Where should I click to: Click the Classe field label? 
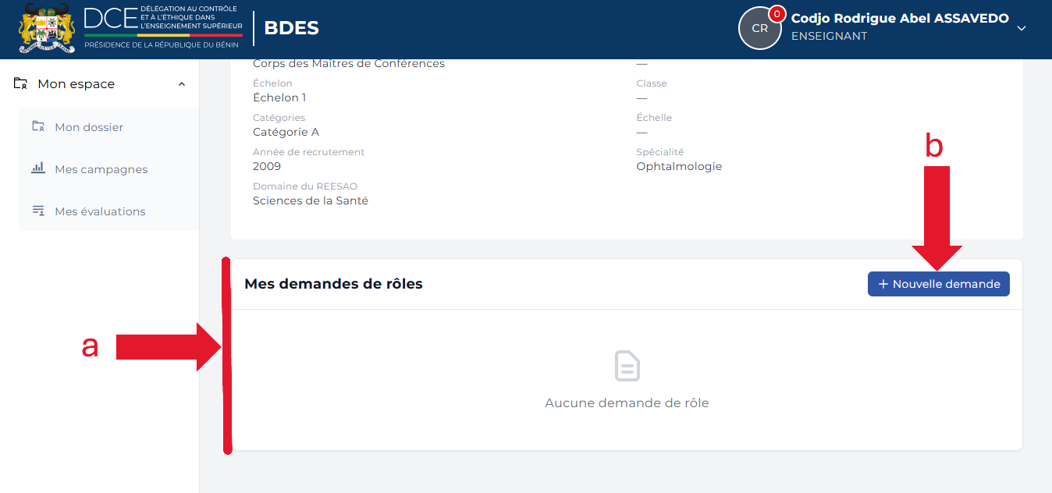[652, 83]
